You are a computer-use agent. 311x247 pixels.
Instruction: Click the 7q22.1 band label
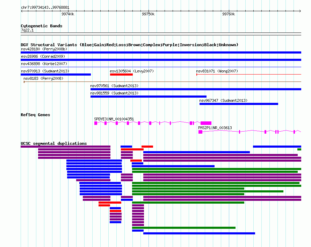point(27,30)
